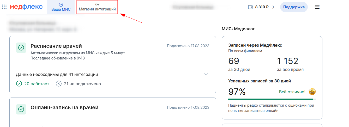Click green check icon beside Онлайн-запись на врачей
The width and height of the screenshot is (349, 127).
(x=21, y=109)
